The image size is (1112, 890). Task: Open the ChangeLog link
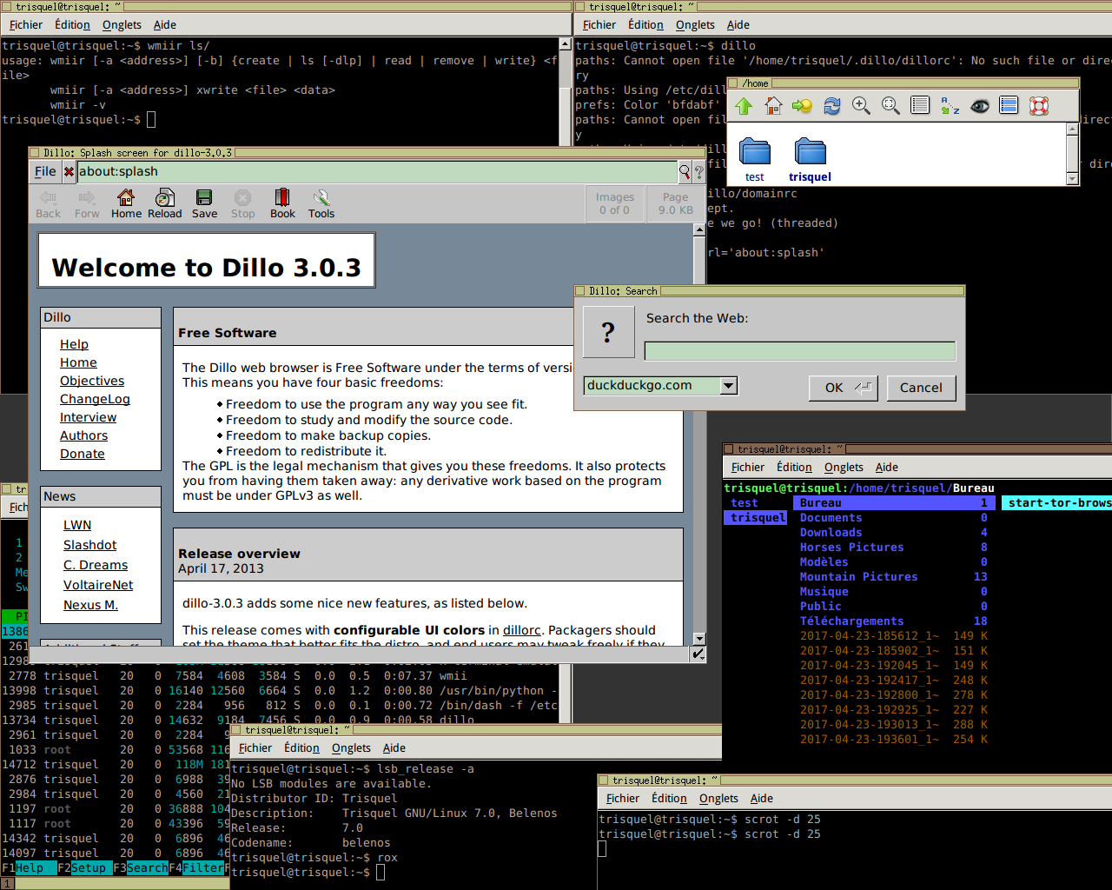95,399
